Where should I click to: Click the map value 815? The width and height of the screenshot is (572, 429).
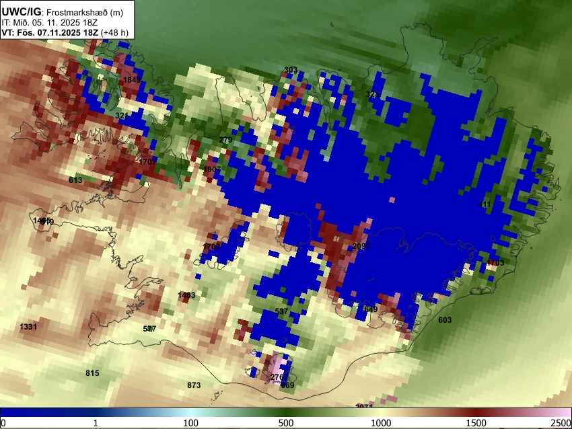pyautogui.click(x=92, y=373)
